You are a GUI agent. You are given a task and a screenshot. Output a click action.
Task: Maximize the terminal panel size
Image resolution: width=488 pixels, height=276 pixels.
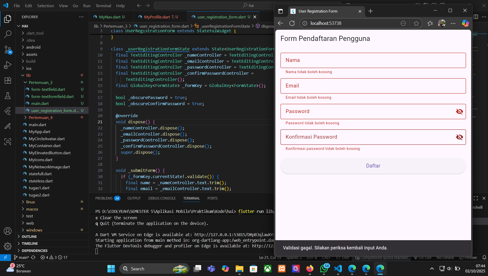(476, 198)
